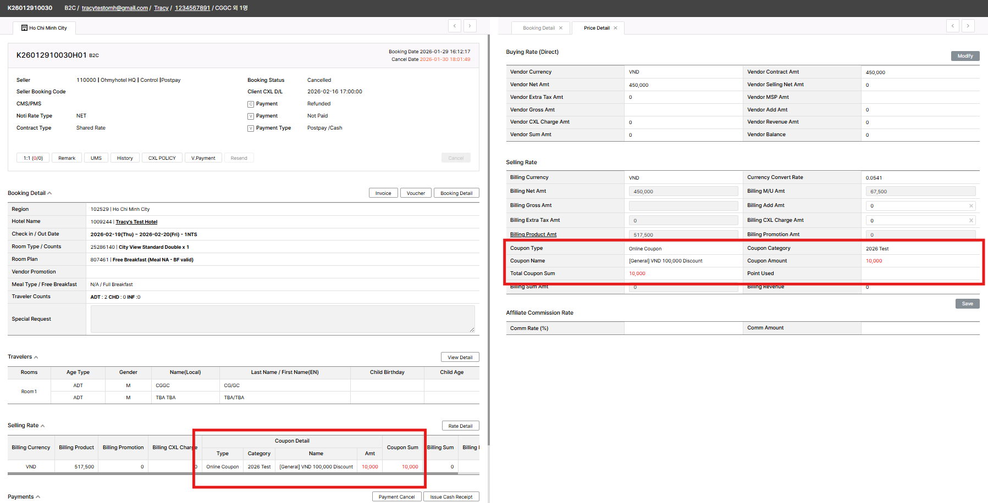Open Tracy's Test Hotel link

(x=136, y=222)
